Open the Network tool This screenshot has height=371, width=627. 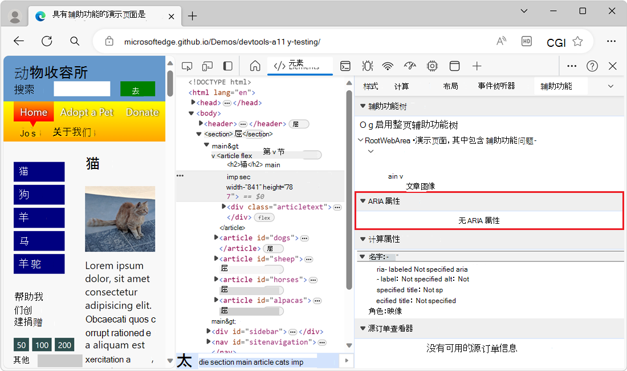click(388, 66)
